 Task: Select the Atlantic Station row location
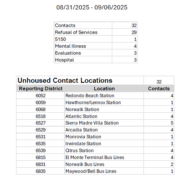tap(81, 116)
